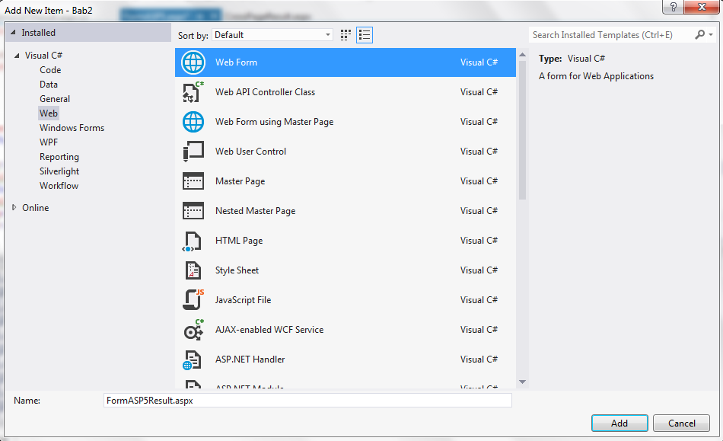This screenshot has width=723, height=441.
Task: Choose the Style Sheet template
Action: point(346,270)
